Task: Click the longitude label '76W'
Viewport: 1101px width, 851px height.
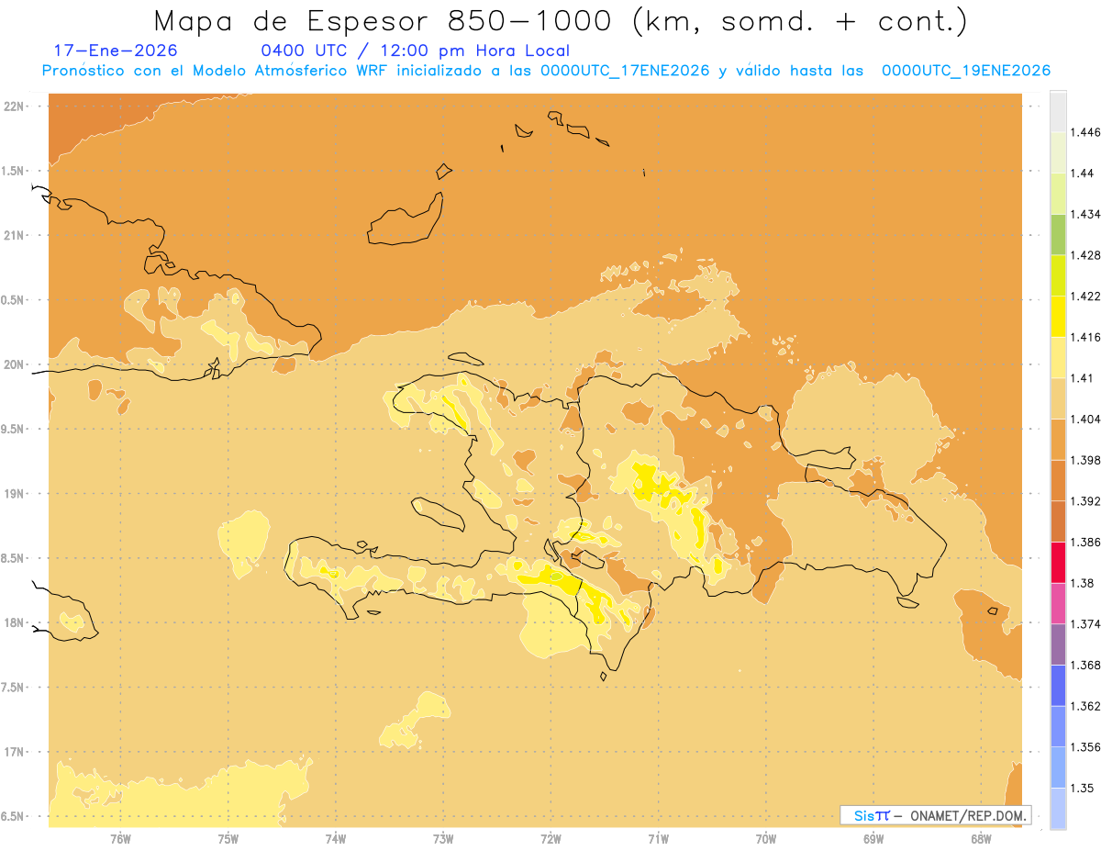Action: (x=120, y=838)
